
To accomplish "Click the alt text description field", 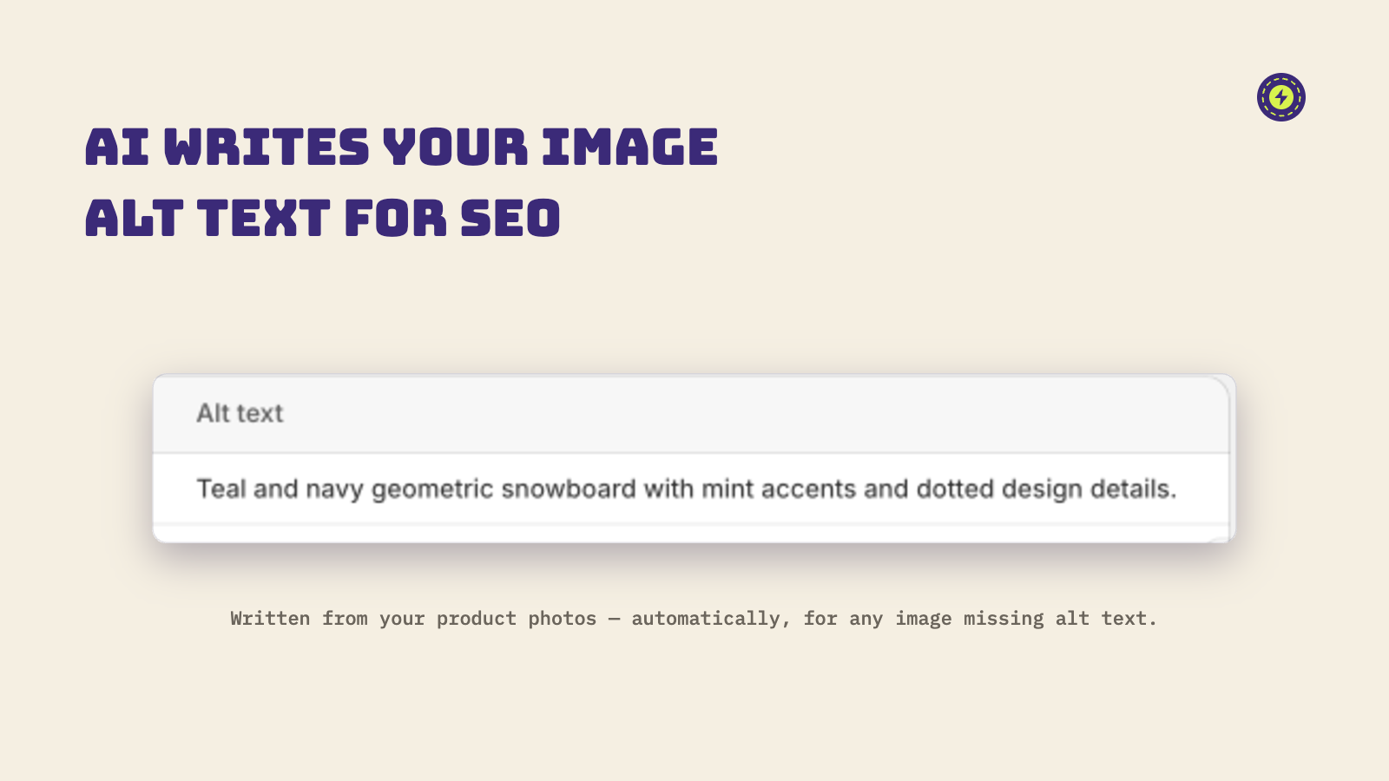I will tap(691, 489).
